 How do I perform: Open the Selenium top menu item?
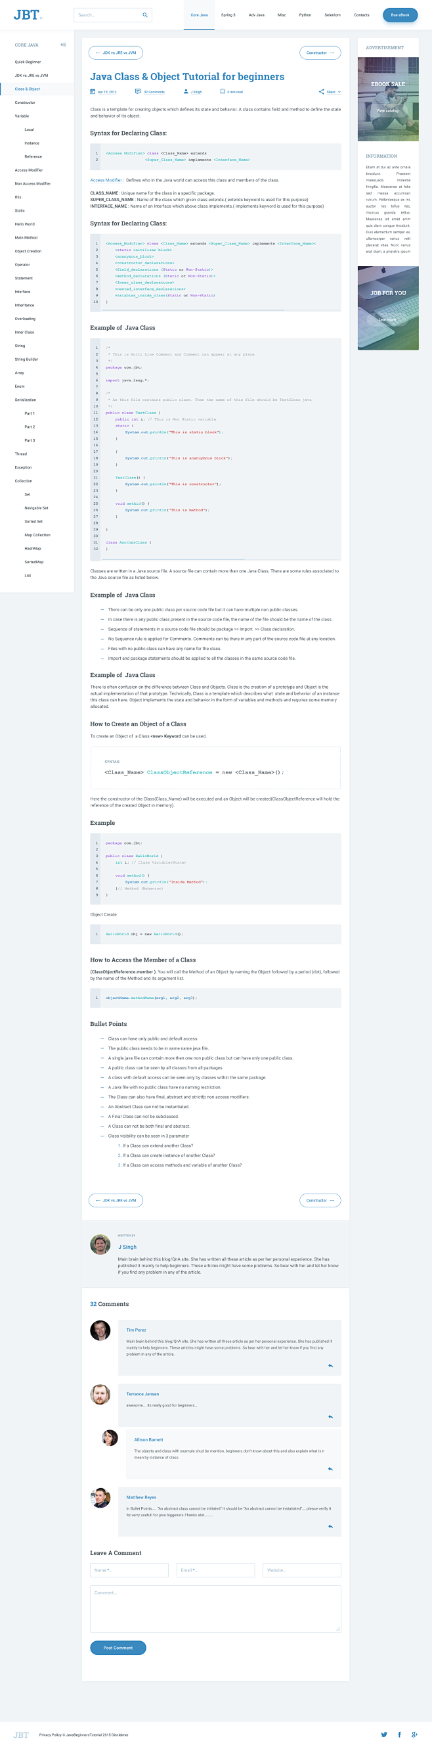pos(332,15)
